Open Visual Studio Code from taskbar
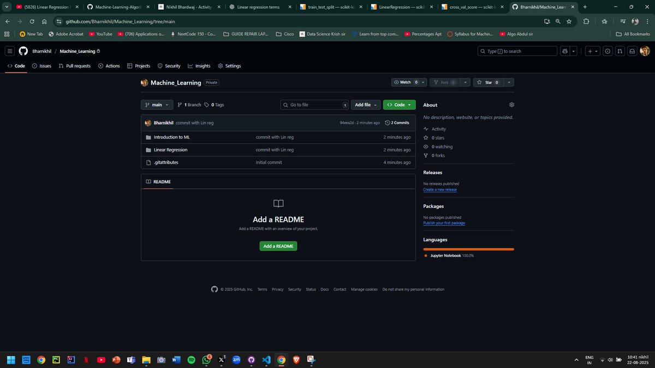The image size is (655, 368). tap(266, 360)
